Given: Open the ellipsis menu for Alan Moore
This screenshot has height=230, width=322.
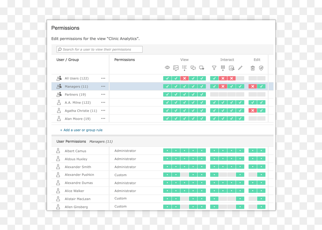Looking at the screenshot, I should pos(103,118).
